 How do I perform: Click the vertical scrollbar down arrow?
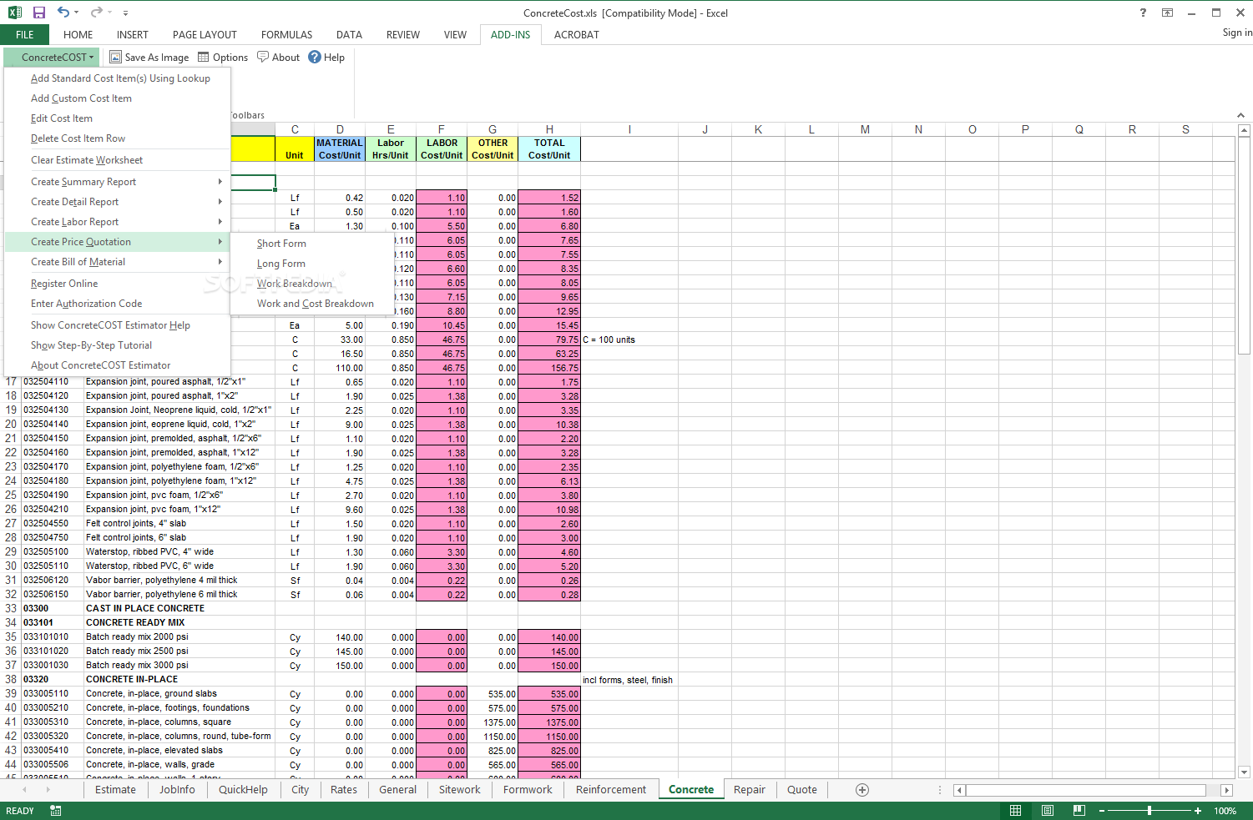(x=1244, y=772)
